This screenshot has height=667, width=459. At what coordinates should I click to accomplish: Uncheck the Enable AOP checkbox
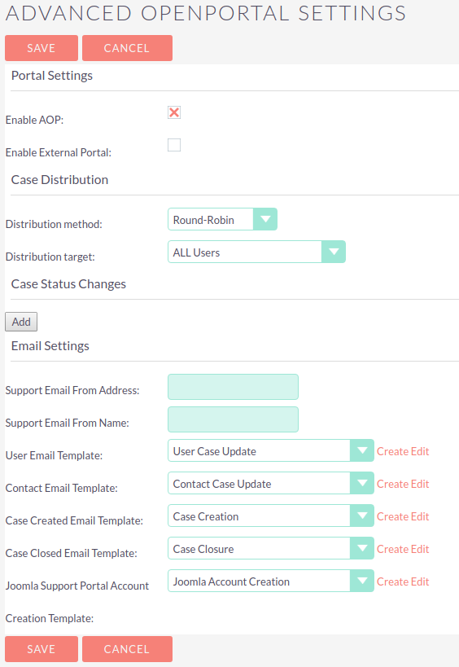(x=174, y=112)
